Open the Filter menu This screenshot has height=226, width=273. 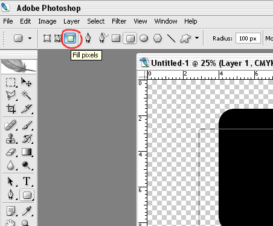119,21
